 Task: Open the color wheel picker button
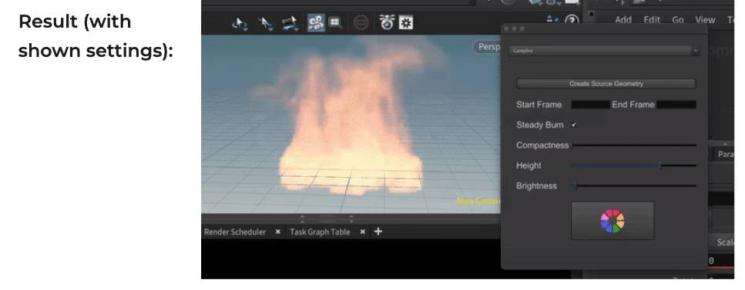coord(612,221)
